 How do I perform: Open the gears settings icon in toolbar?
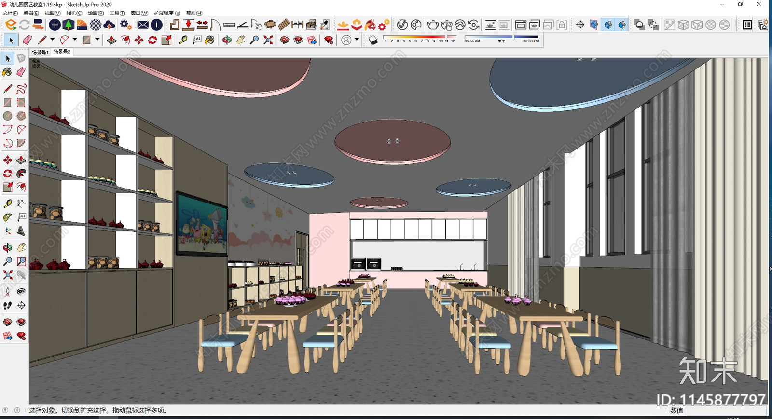pyautogui.click(x=125, y=25)
